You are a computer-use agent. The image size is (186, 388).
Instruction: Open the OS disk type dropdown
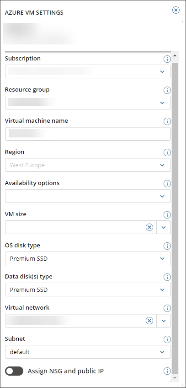(88, 258)
